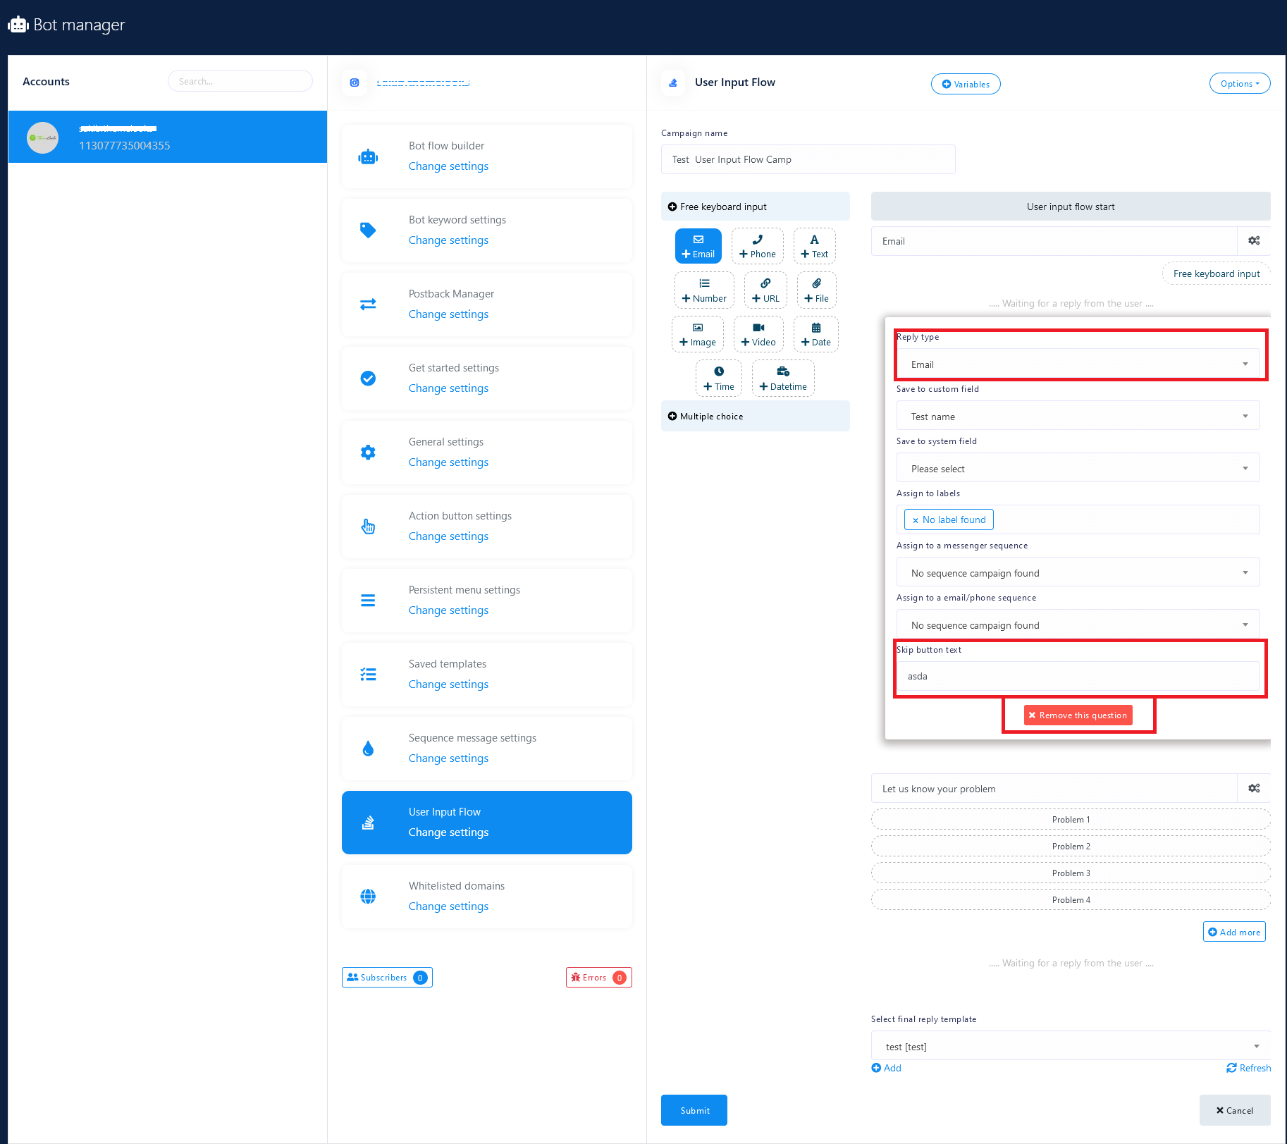Screen dimensions: 1287x1144
Task: Add a Number input question
Action: click(703, 290)
